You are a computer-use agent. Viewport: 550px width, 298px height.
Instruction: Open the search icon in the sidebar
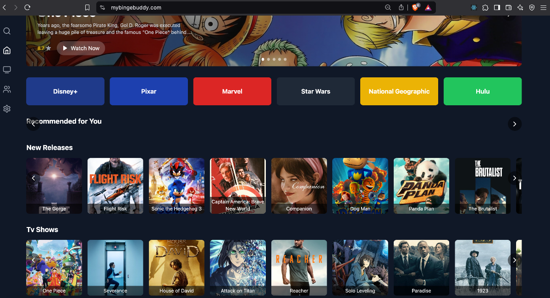(7, 31)
